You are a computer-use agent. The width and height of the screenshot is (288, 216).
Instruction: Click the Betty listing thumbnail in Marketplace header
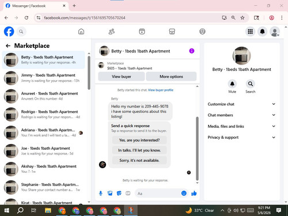[101, 65]
